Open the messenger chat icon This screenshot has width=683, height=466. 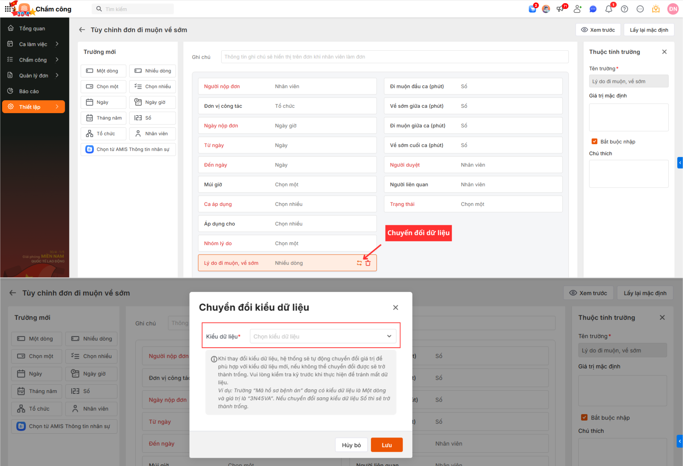(x=593, y=9)
